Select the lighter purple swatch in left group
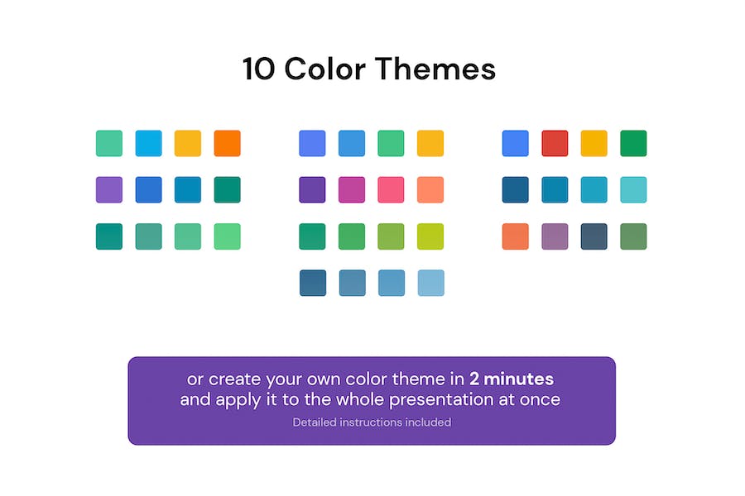Screen dimensions: 745x496 (109, 189)
